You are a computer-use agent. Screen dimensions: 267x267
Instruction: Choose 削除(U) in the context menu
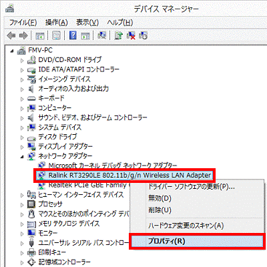(x=160, y=210)
